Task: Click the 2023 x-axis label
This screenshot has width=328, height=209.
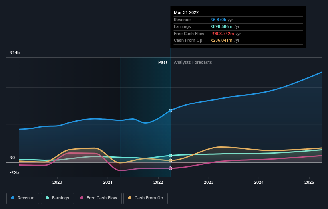Action: tap(209, 183)
